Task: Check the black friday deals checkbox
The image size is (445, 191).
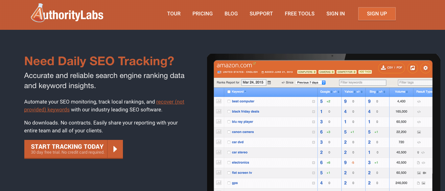Action: (229, 112)
